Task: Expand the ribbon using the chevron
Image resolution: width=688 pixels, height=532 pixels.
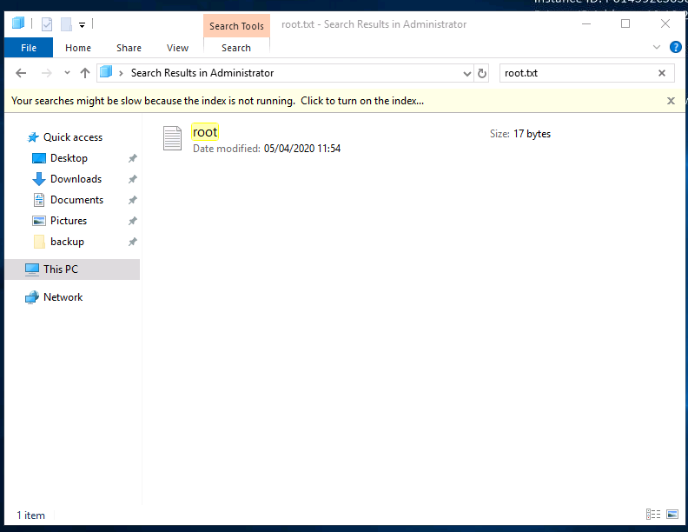Action: click(657, 48)
